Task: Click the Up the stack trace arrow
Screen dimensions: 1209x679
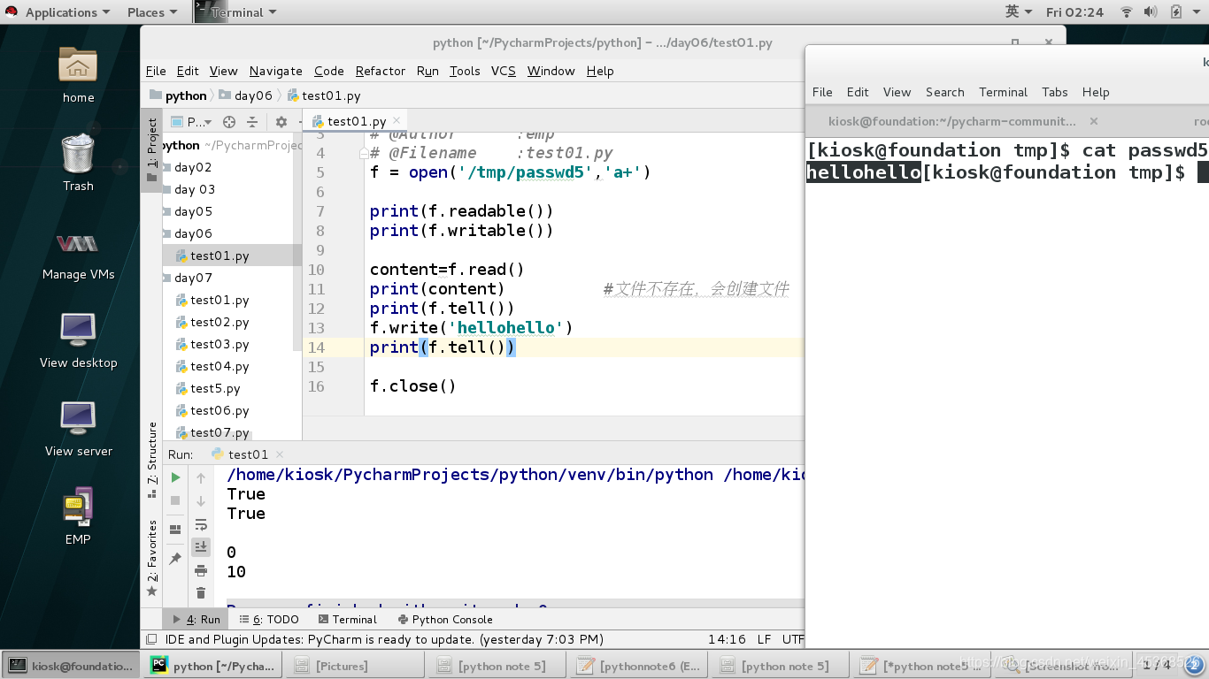Action: [201, 478]
